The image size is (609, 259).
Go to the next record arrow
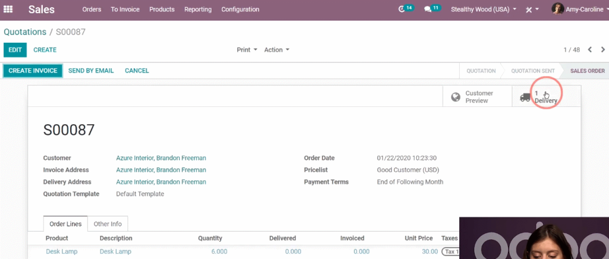603,50
